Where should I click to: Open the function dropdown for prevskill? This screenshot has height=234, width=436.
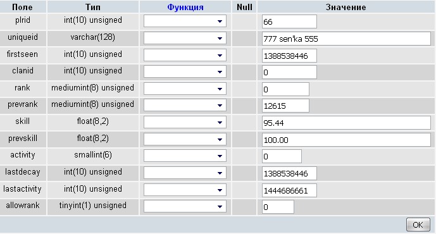pyautogui.click(x=185, y=140)
